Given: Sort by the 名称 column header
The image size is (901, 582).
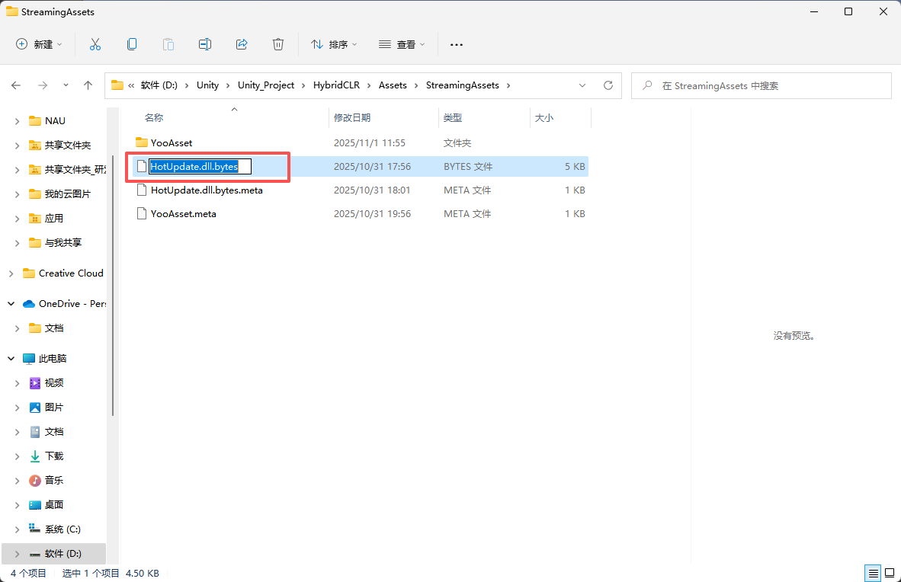Looking at the screenshot, I should coord(153,118).
